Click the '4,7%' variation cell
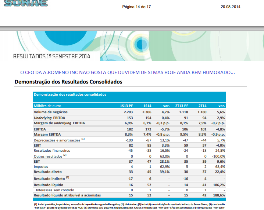Viewport: 264px width, 210px height. click(165, 112)
